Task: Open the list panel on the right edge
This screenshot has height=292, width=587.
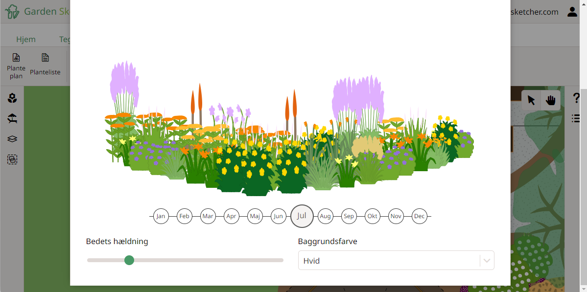Action: pos(577,118)
